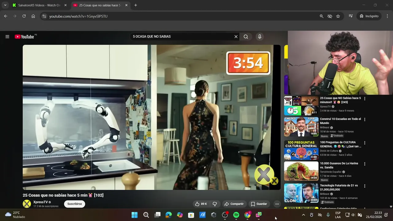Open more actions ellipsis below the video
The height and width of the screenshot is (221, 393).
277,204
